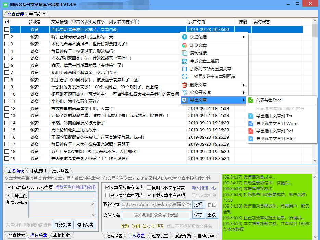Open the 更多配置 tab
This screenshot has width=320, height=240.
[60, 171]
